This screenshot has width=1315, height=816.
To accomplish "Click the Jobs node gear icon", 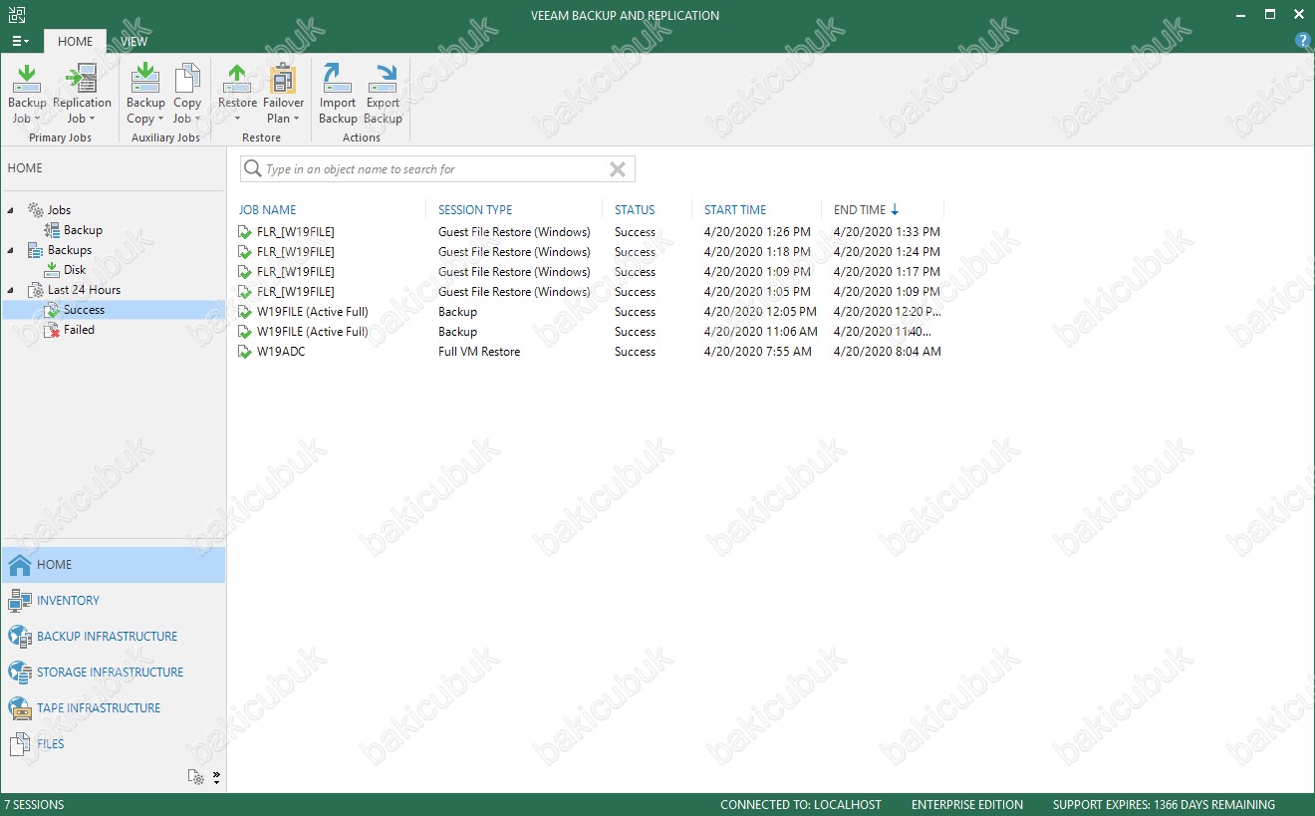I will 36,210.
